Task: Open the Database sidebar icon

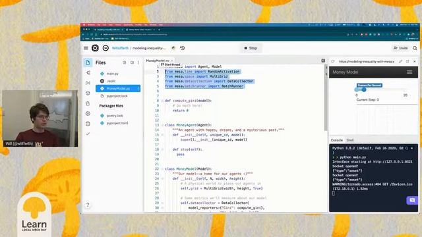Action: [x=88, y=124]
